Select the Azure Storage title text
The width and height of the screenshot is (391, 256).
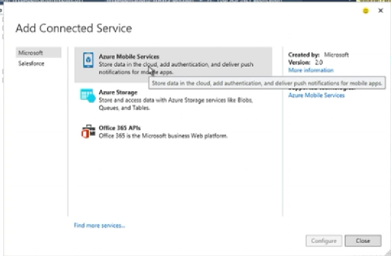tap(118, 92)
